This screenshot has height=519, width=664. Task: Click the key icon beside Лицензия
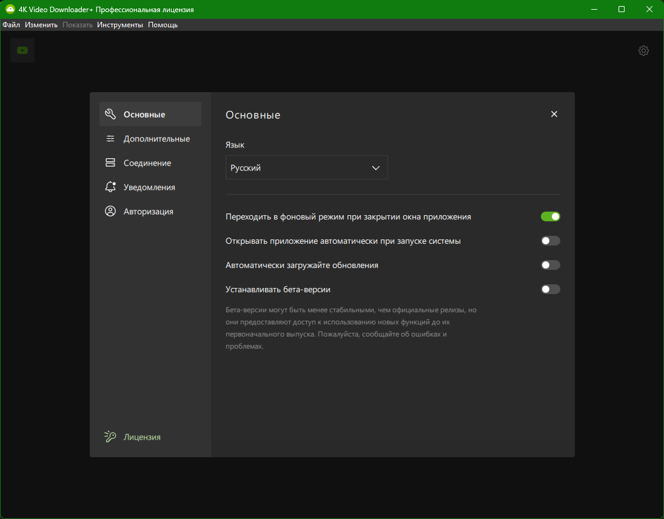click(110, 437)
